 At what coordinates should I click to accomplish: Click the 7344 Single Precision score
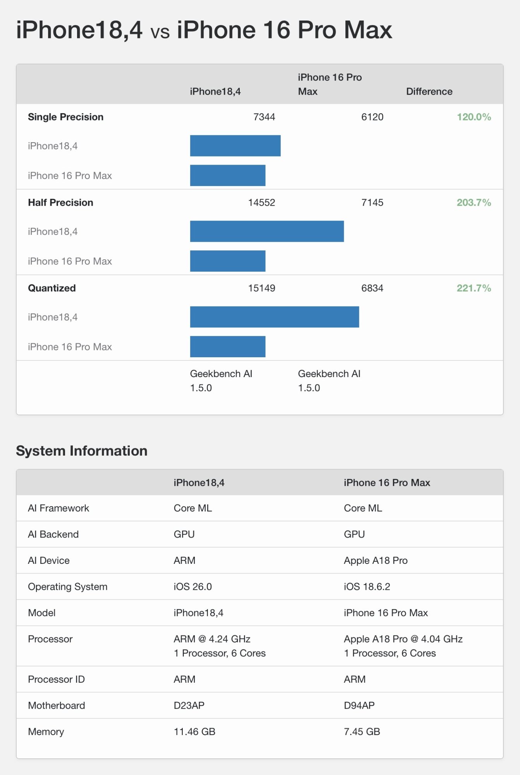pos(264,117)
